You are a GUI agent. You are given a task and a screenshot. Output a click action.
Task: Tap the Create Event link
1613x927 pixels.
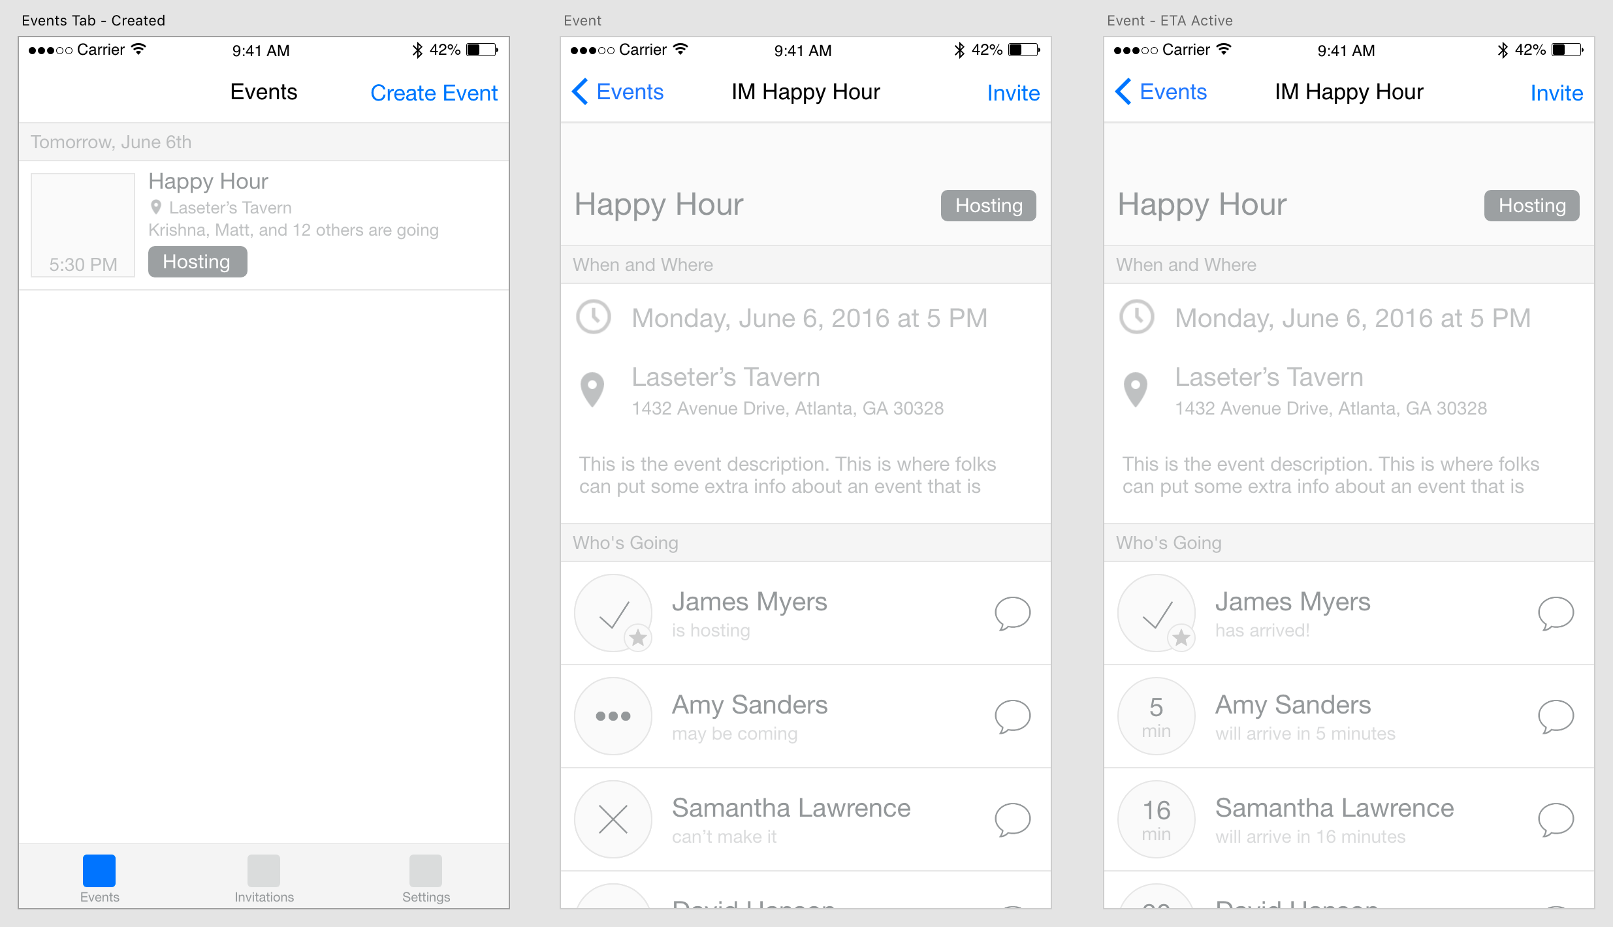(434, 93)
